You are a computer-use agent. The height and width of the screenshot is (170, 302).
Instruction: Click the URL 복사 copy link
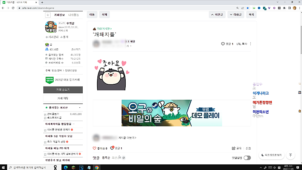click(x=242, y=44)
